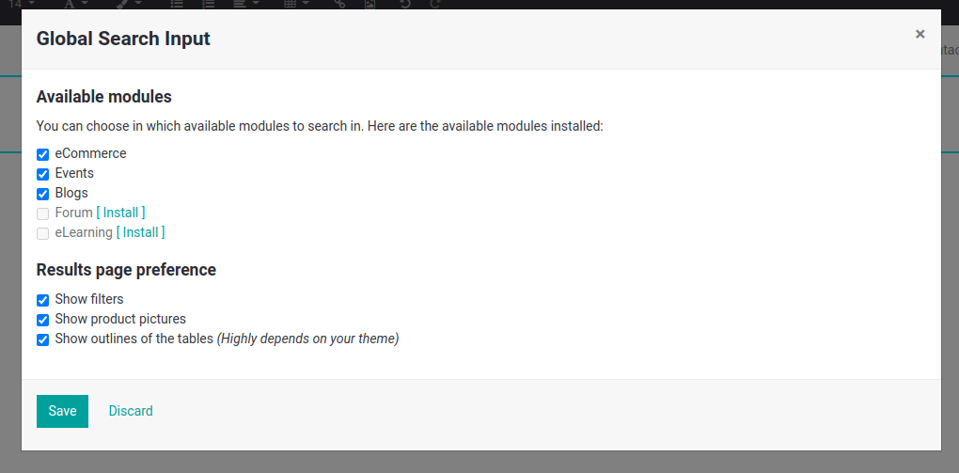Open the insert table icon menu
This screenshot has height=473, width=959.
[x=296, y=3]
